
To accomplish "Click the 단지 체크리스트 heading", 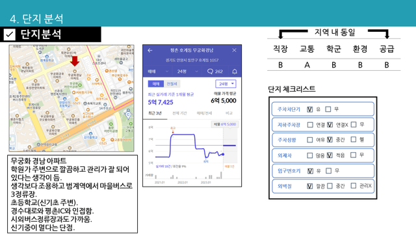I will tap(292, 89).
